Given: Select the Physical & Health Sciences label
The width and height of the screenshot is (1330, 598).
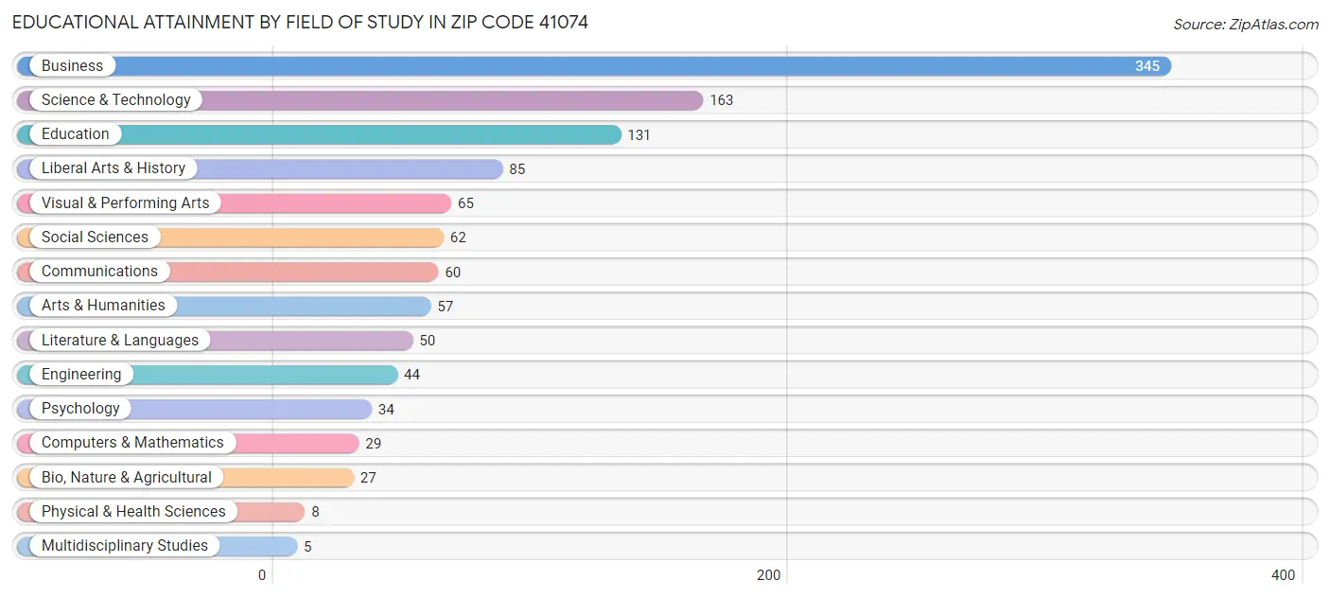Looking at the screenshot, I should (133, 512).
